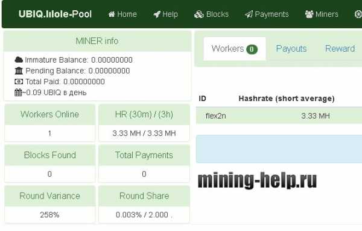Image resolution: width=362 pixels, height=231 pixels.
Task: Click the Total Payments heading
Action: (144, 155)
